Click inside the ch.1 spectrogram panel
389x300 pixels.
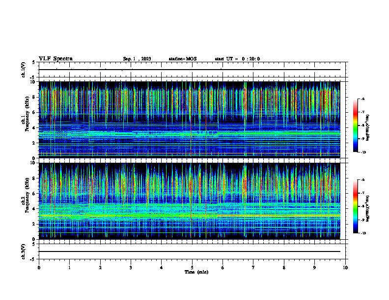(190, 120)
